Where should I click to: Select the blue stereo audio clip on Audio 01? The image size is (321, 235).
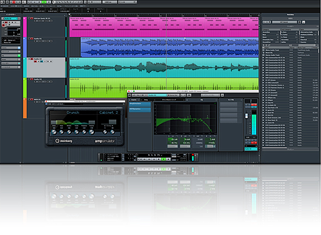point(169,47)
